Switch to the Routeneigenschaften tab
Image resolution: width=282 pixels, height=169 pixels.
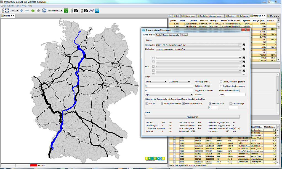tap(171, 35)
